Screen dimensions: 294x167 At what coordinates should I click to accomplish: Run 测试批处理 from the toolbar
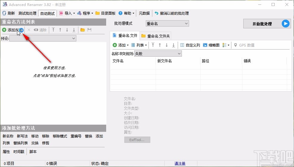pos(27,13)
